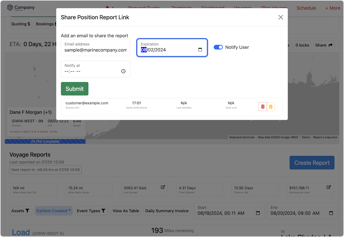This screenshot has width=344, height=237.
Task: Click the Create Report button
Action: 312,163
